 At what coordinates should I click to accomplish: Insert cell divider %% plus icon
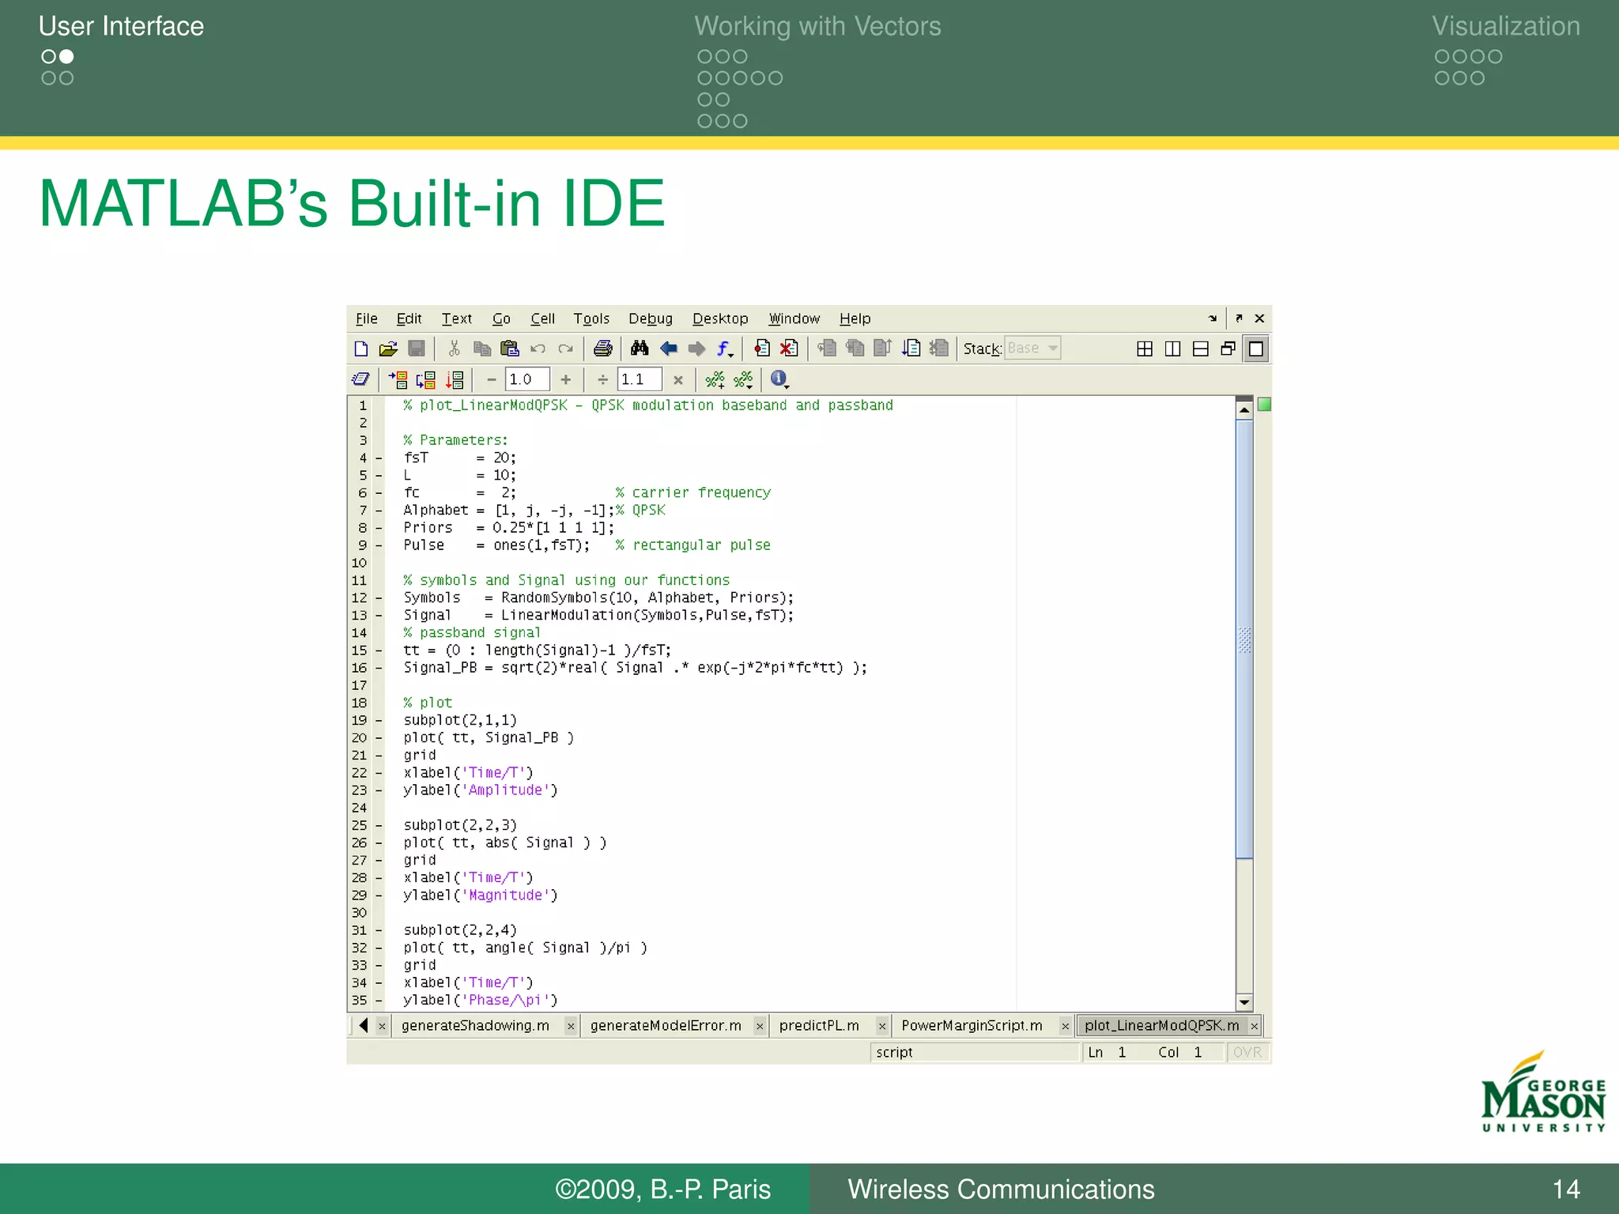[715, 380]
